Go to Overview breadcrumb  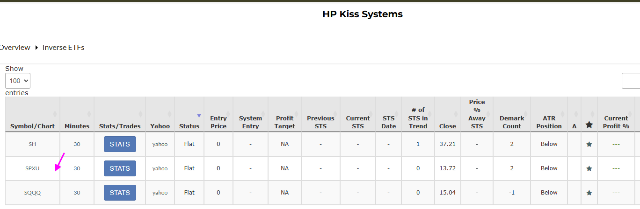pos(15,48)
